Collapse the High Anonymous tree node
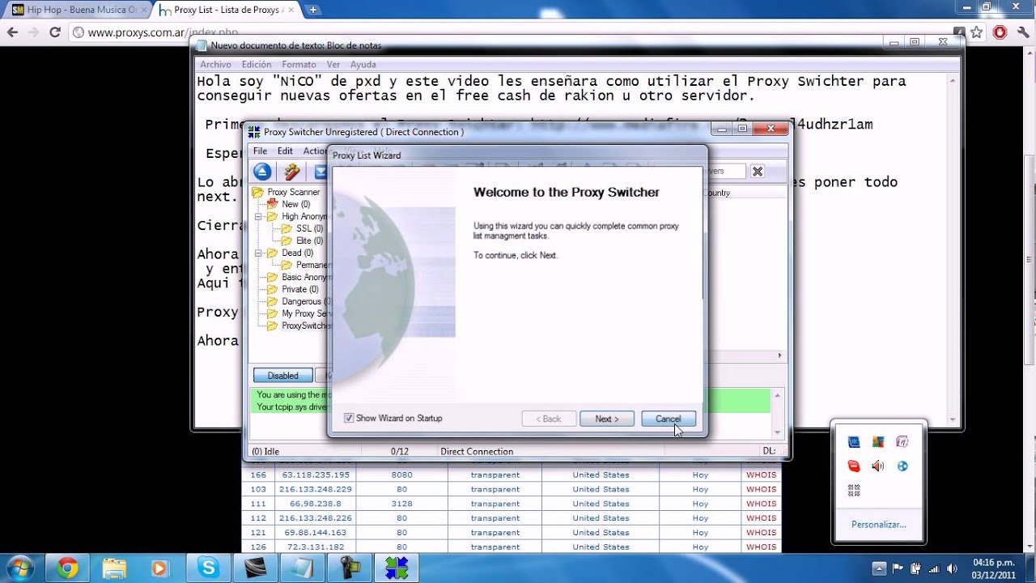 (x=259, y=216)
